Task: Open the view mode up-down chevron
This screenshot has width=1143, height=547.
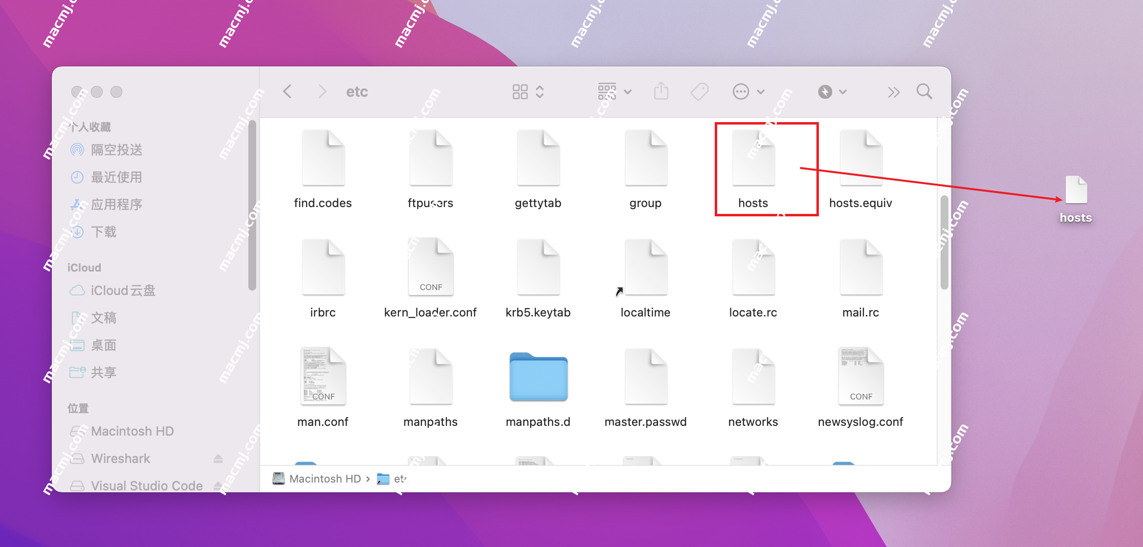Action: (x=540, y=92)
